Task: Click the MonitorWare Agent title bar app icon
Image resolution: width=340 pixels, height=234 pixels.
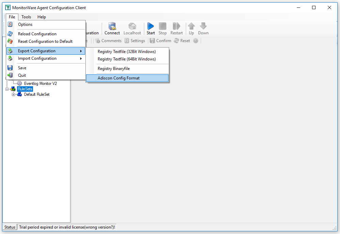Action: click(8, 7)
